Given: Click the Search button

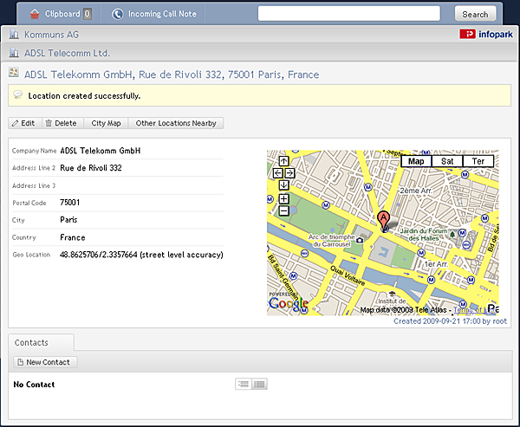Looking at the screenshot, I should (475, 14).
